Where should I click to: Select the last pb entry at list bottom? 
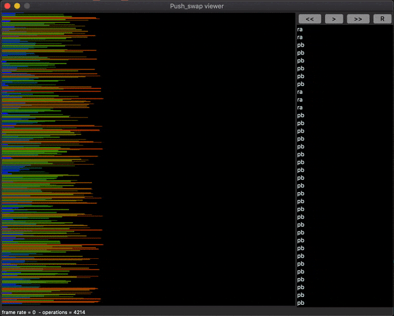pos(301,303)
